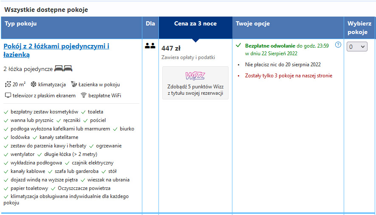Image resolution: width=376 pixels, height=215 pixels.
Task: Open the room quantity dropdown showing 0
Action: click(357, 46)
